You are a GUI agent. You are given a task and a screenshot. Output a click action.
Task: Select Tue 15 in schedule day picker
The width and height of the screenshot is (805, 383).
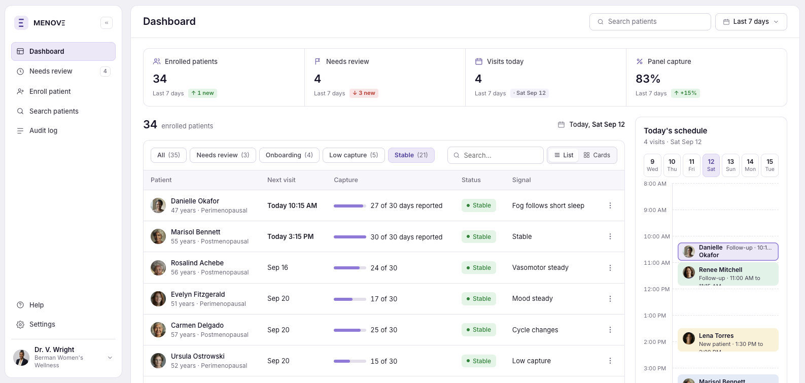click(770, 165)
